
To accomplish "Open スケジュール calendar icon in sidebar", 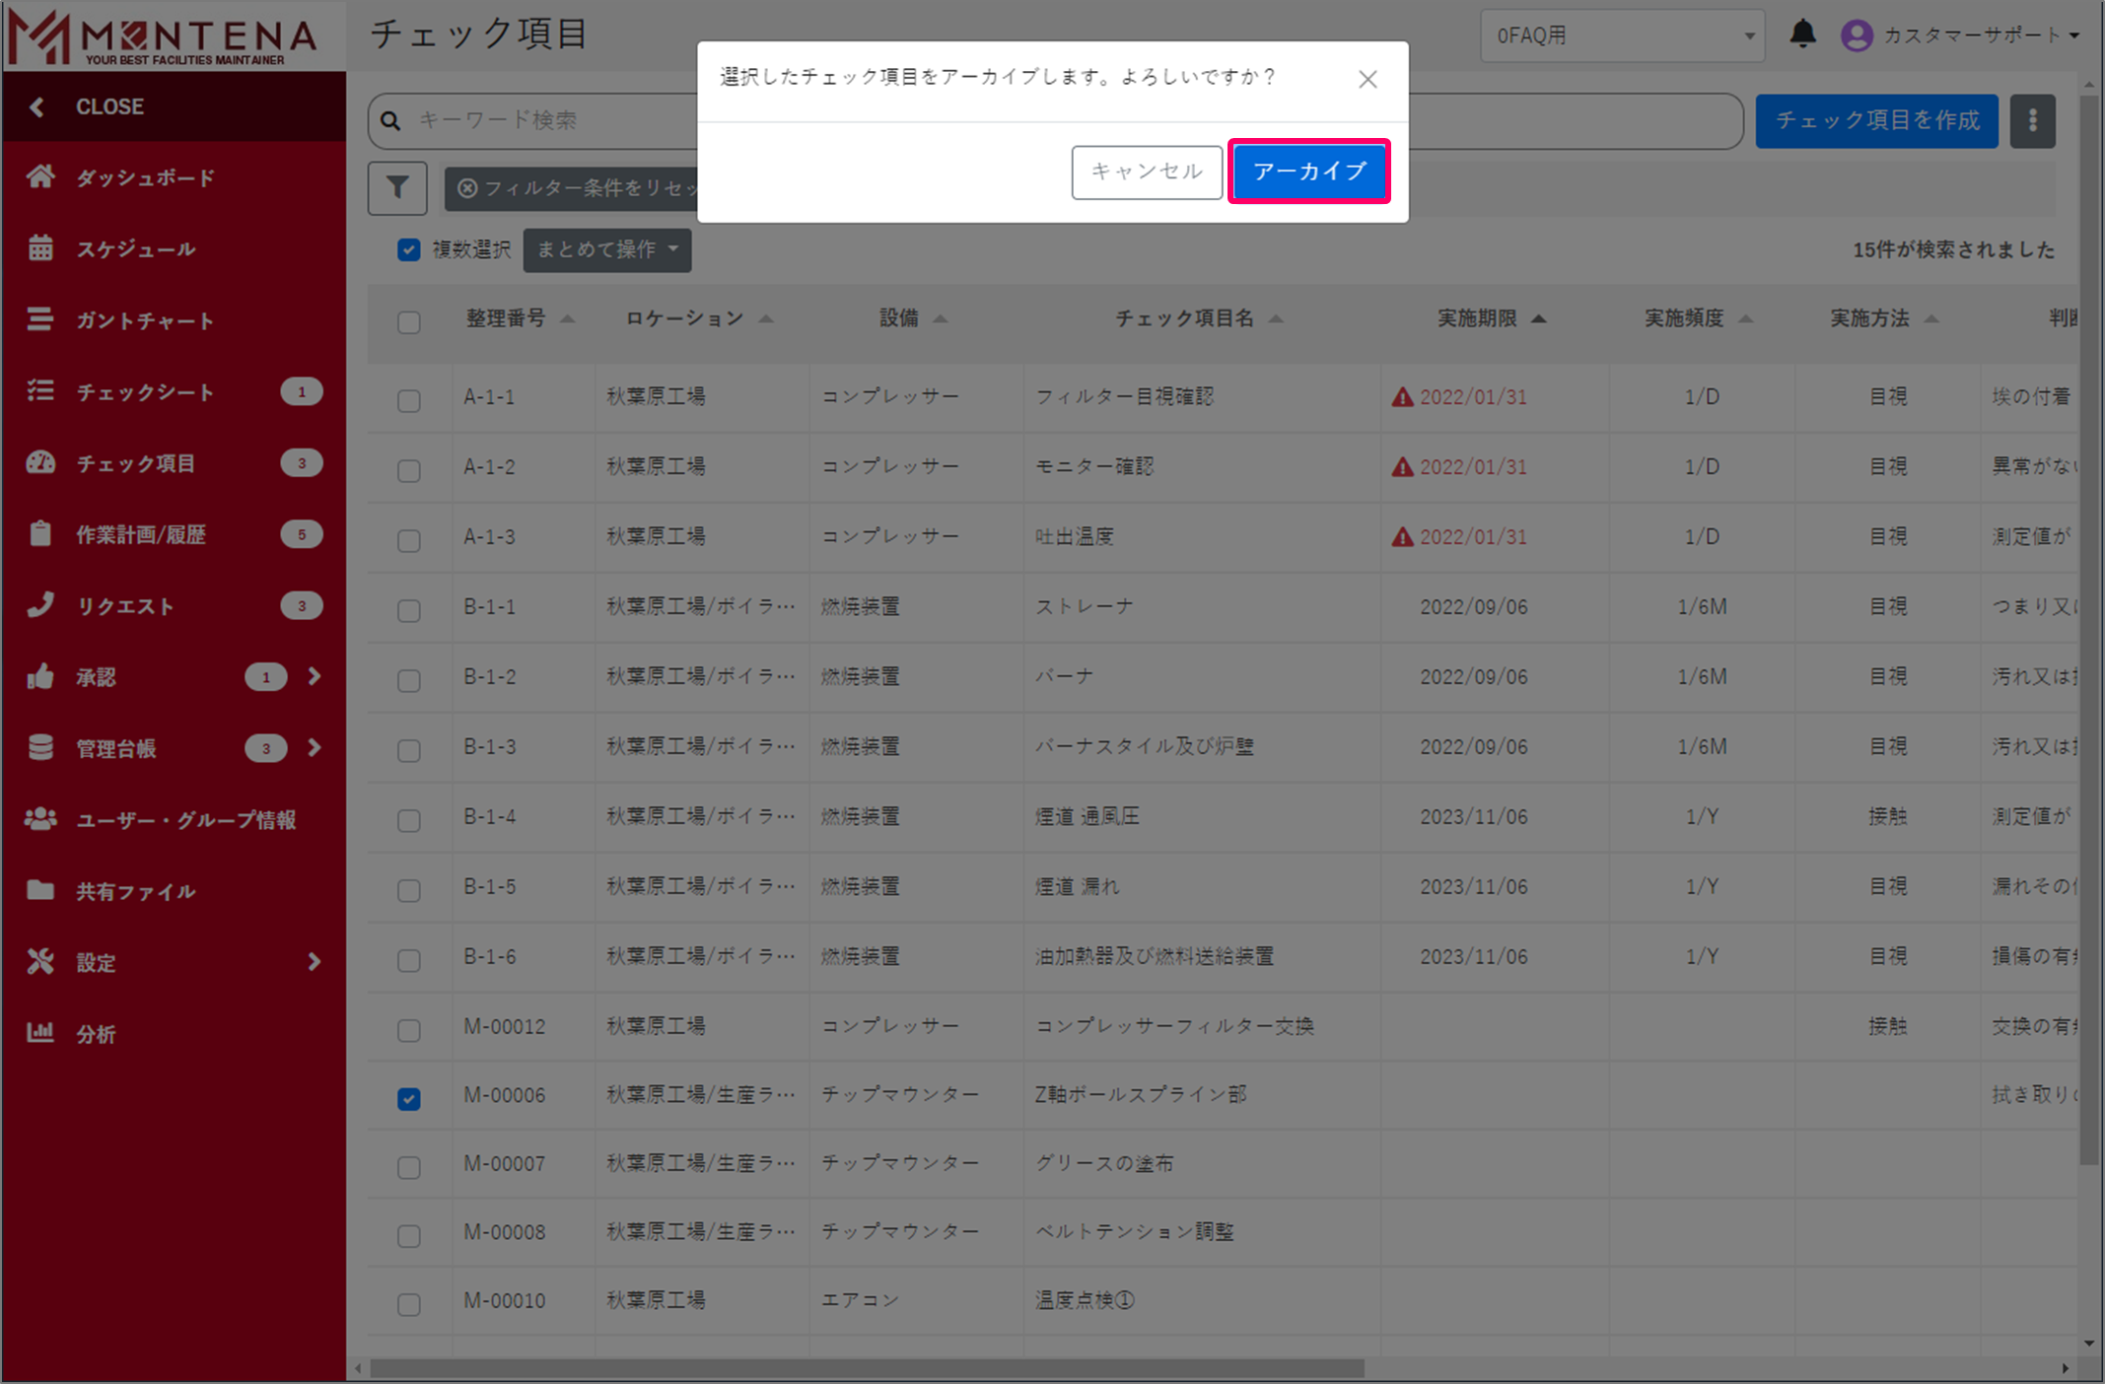I will (40, 248).
